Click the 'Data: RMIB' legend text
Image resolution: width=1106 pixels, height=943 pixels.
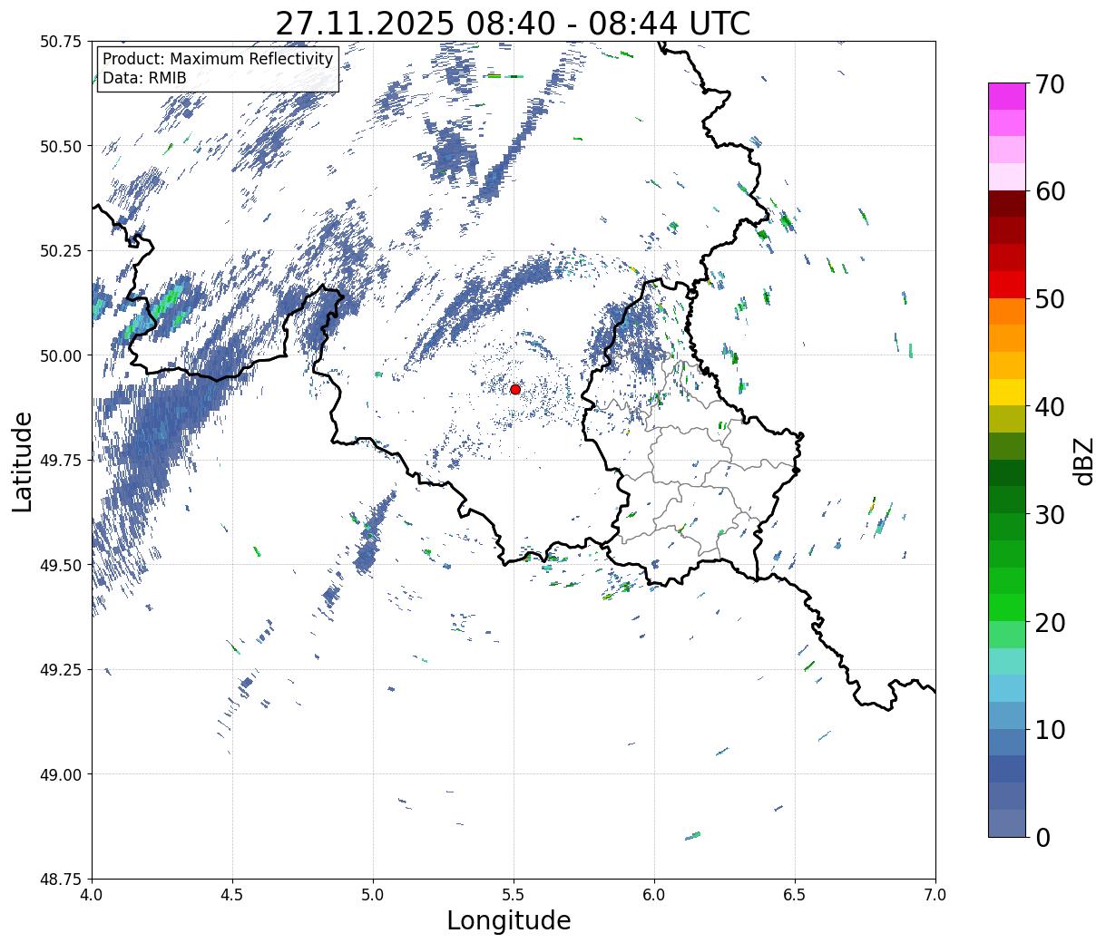(144, 78)
